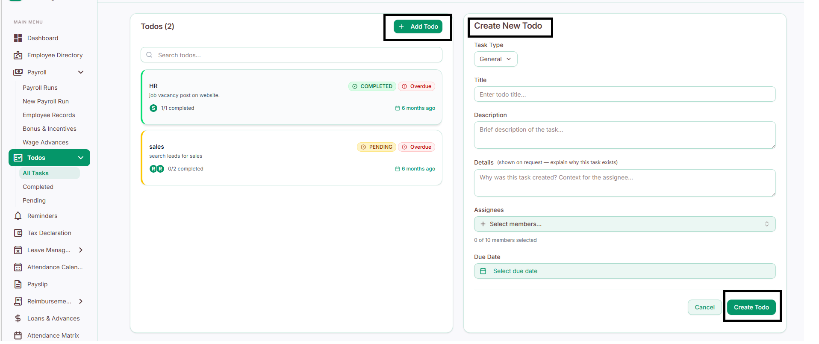Open the sales todo card
This screenshot has height=344, width=819.
pyautogui.click(x=291, y=158)
